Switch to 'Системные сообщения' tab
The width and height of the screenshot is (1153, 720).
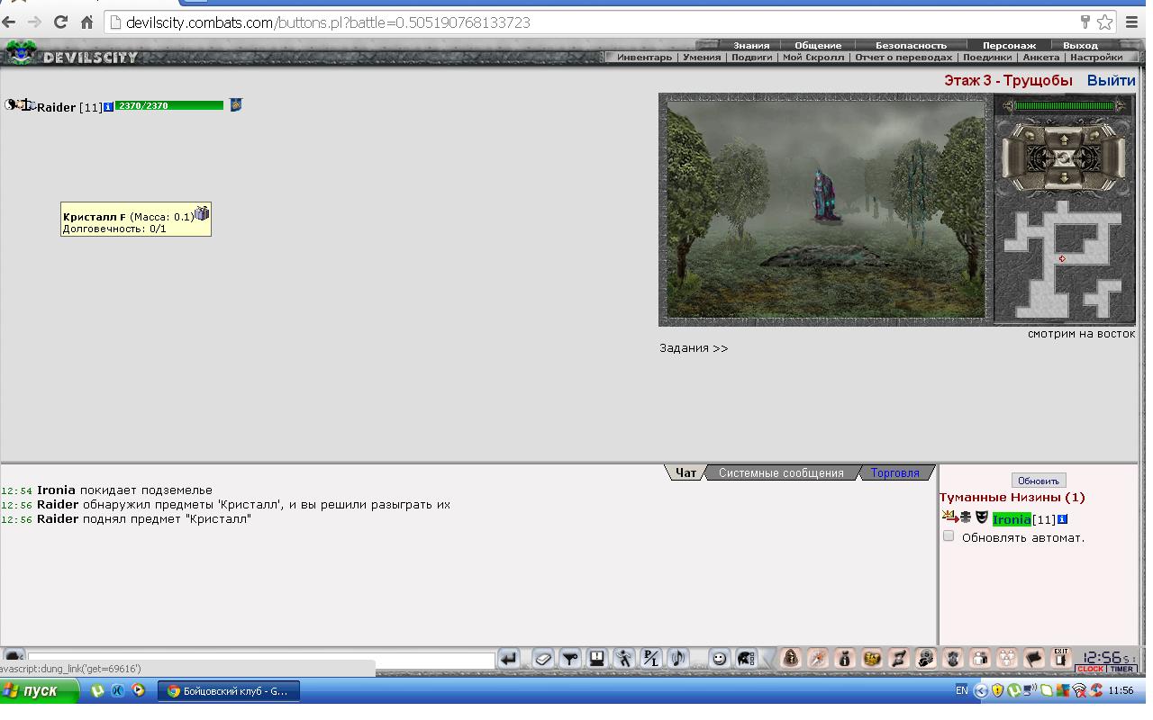point(781,472)
